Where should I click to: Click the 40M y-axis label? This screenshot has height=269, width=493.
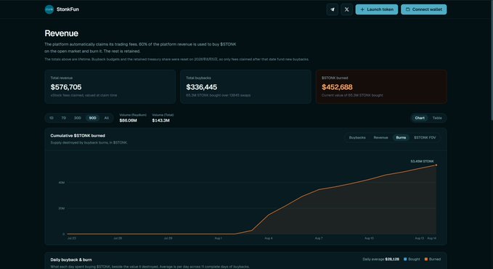tap(61, 183)
